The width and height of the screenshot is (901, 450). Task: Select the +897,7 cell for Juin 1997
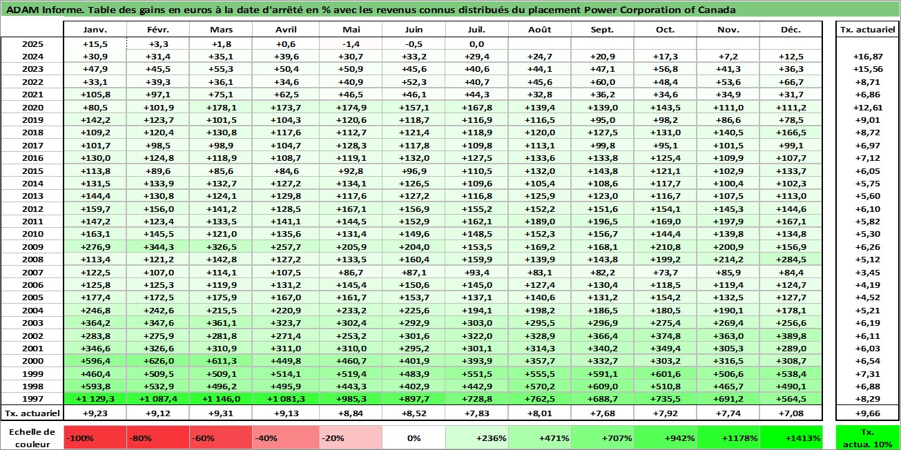click(x=414, y=399)
